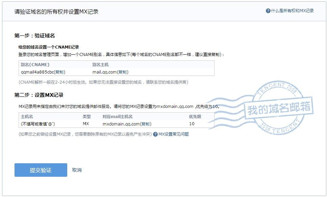Copy the MX host mxdomain.qq.com
Screen dimensions: 327x197
[x=146, y=124]
